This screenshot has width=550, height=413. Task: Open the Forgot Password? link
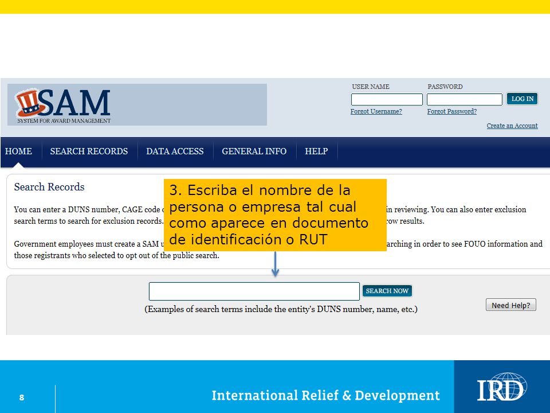point(452,111)
